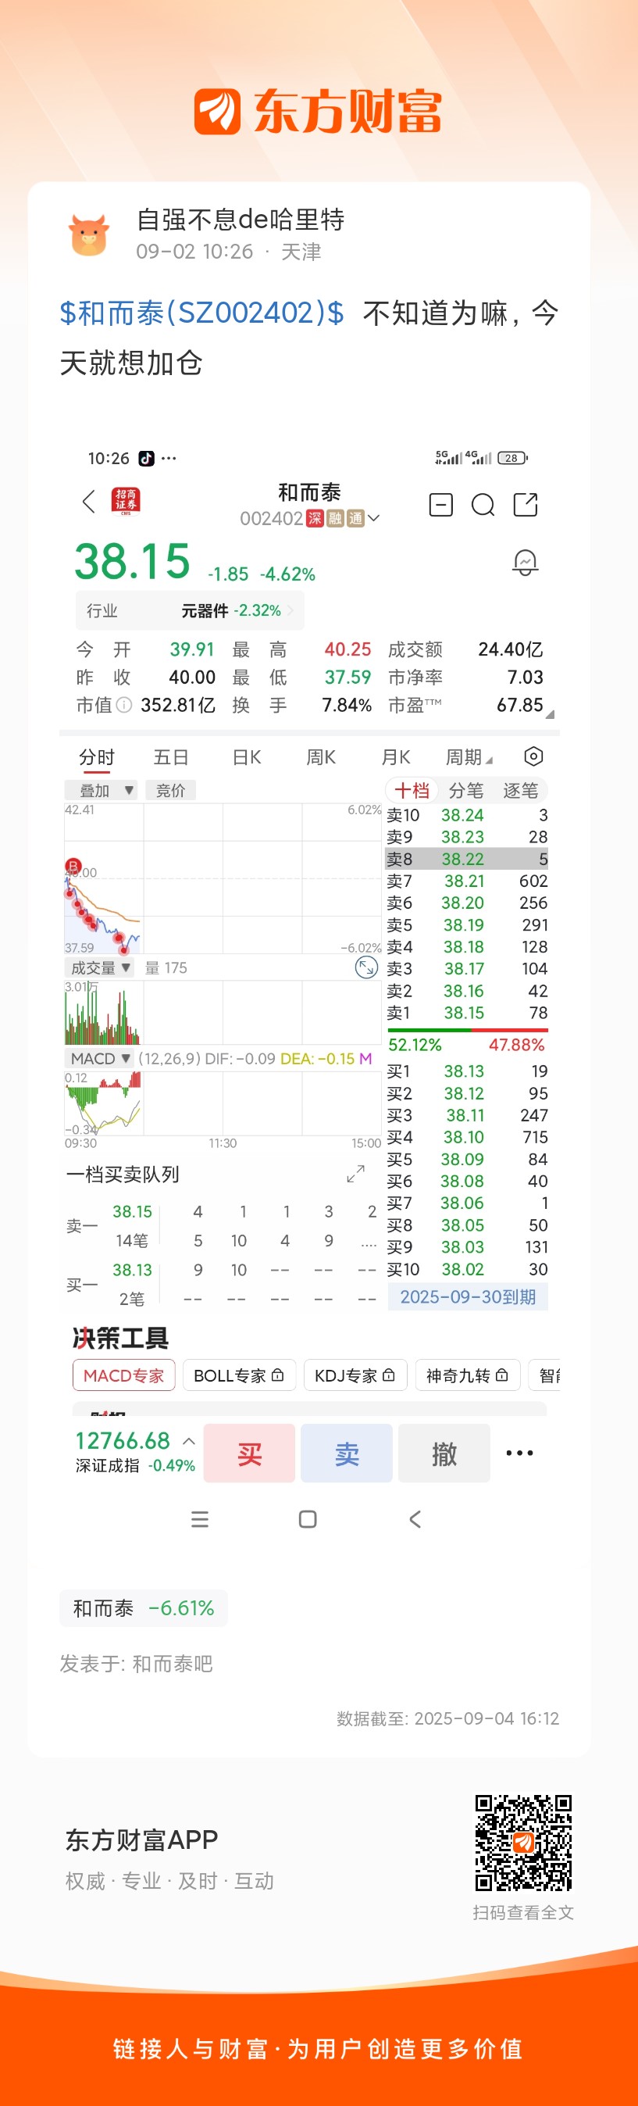Image resolution: width=638 pixels, height=2106 pixels.
Task: Tap the Android back chevron
Action: click(415, 1519)
